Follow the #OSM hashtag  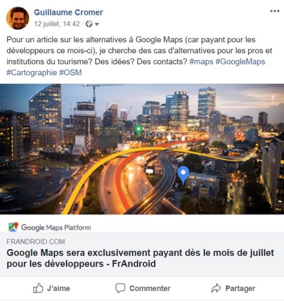(x=70, y=72)
